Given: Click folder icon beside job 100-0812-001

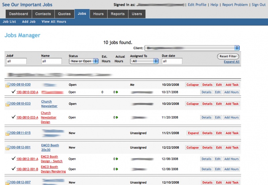Looking at the screenshot, I should tap(7, 148).
